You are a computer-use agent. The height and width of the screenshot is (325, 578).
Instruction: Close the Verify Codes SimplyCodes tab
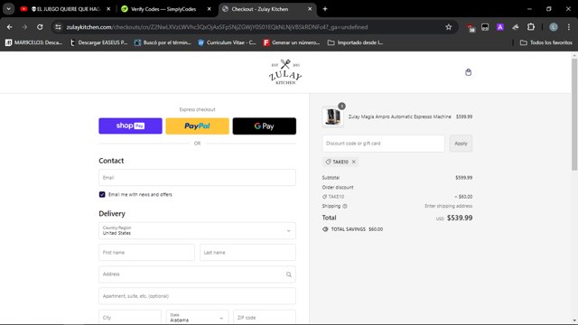click(x=209, y=9)
